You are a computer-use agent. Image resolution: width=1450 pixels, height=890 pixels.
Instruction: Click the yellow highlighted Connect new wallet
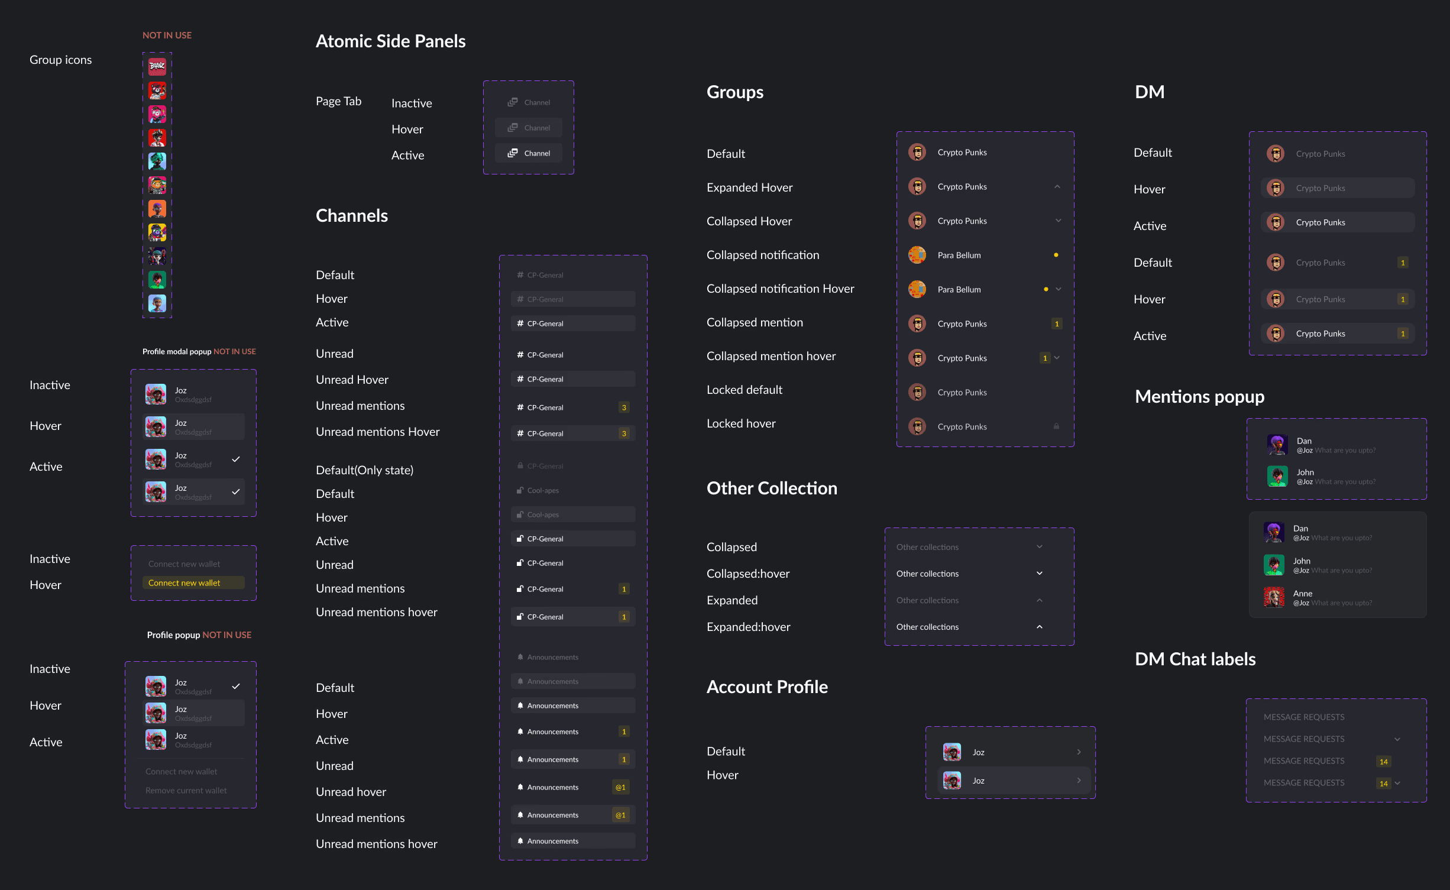(184, 582)
